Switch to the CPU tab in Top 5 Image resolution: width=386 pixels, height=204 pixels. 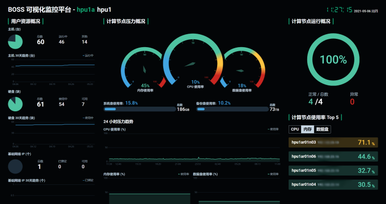click(295, 129)
